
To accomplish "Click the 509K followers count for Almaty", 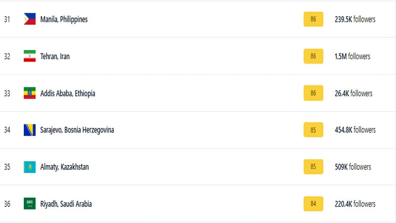I will [353, 167].
